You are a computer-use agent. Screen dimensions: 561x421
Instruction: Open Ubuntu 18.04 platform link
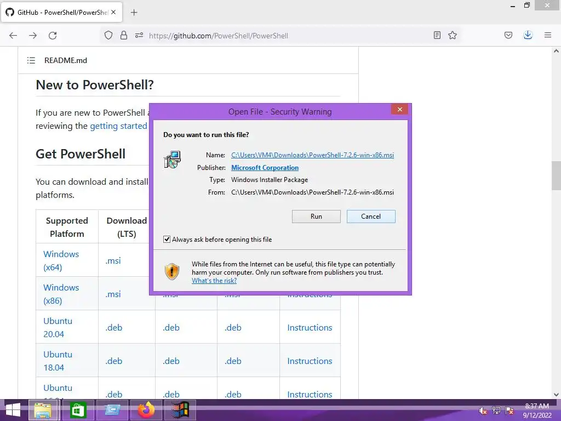(58, 361)
